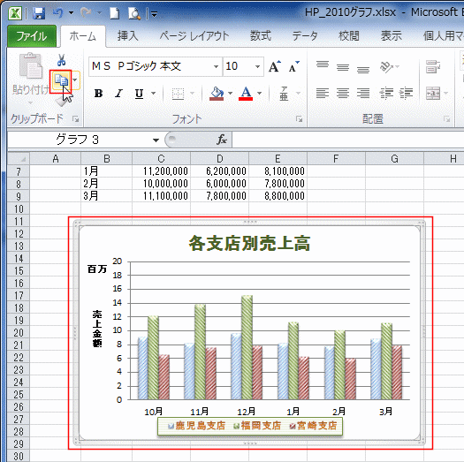Click the increase indent icon

407,94
